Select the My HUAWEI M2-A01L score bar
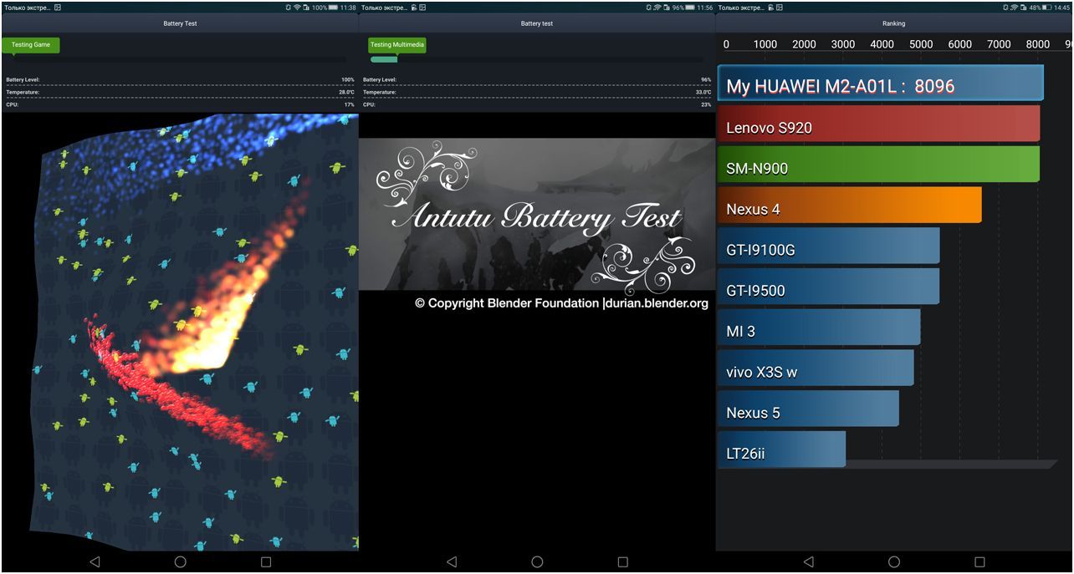 click(880, 84)
